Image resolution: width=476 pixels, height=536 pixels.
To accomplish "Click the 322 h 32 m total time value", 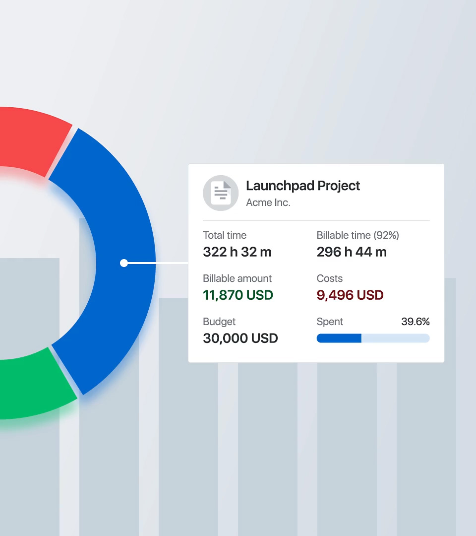I will pyautogui.click(x=237, y=252).
